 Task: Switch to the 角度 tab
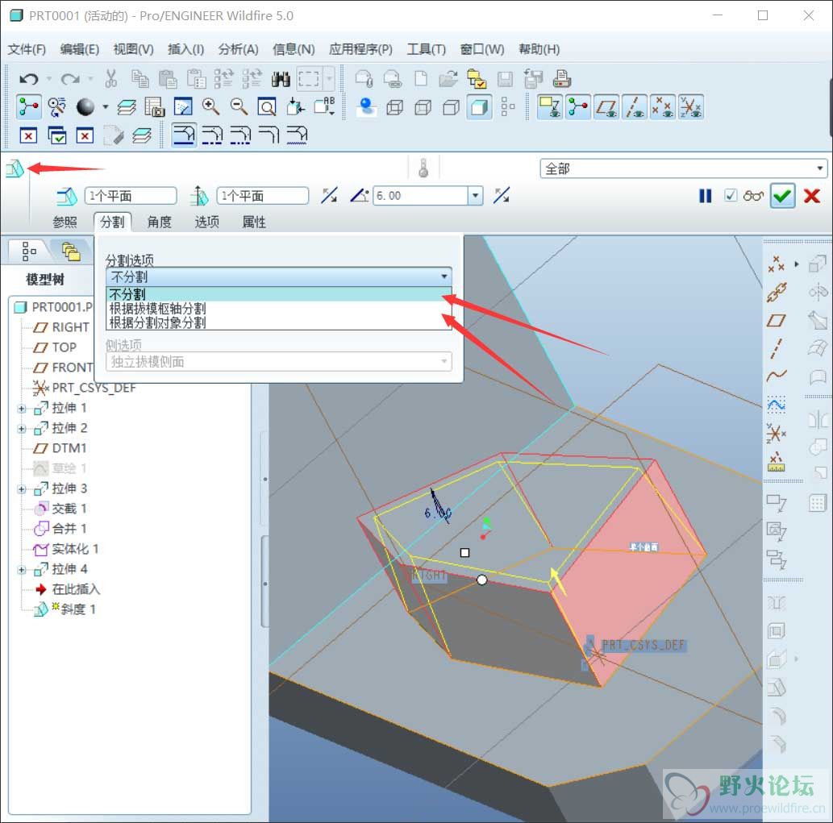160,222
